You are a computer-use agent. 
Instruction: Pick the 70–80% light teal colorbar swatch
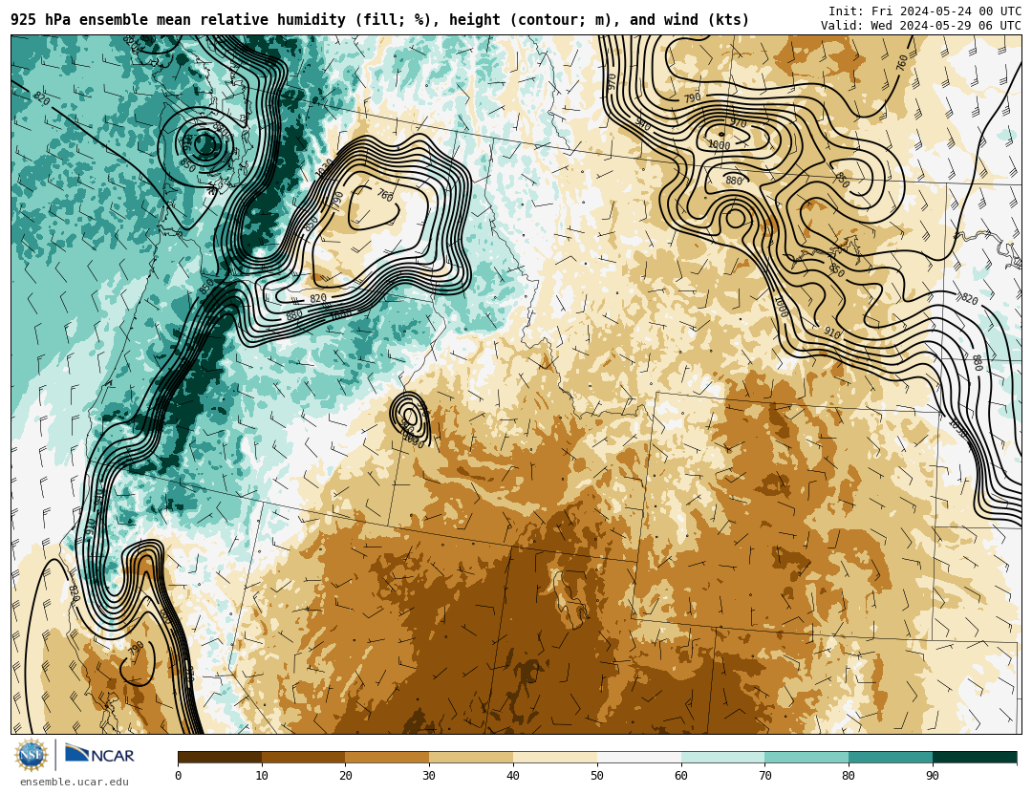point(806,757)
